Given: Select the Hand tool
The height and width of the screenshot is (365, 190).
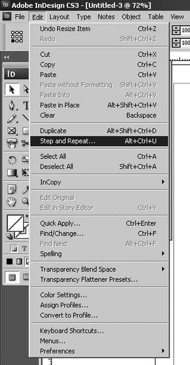Looking at the screenshot, I should [x=12, y=201].
